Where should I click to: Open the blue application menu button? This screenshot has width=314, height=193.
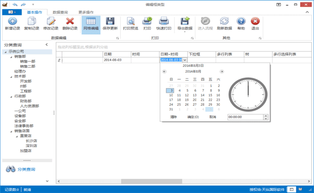click(12, 12)
